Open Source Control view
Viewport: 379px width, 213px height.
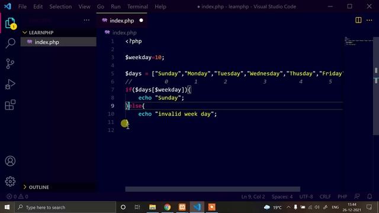(x=10, y=64)
